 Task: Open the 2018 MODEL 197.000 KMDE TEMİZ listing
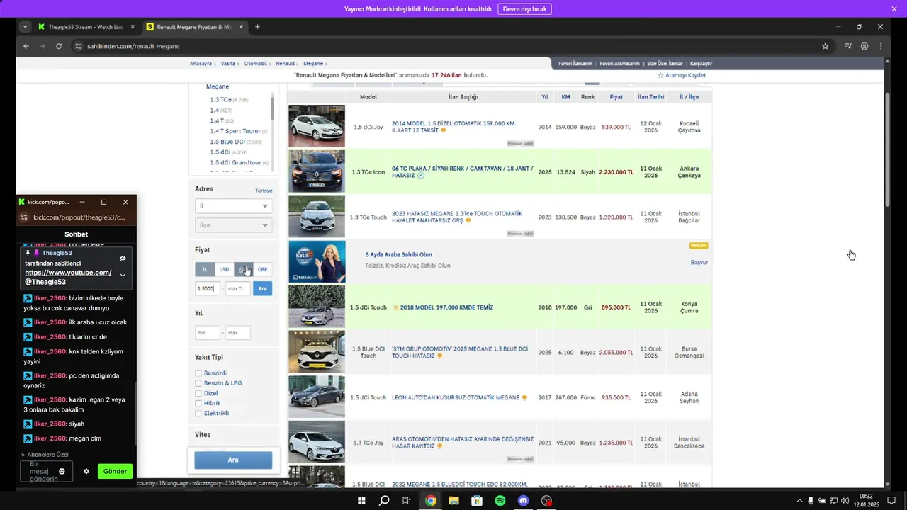click(x=446, y=307)
